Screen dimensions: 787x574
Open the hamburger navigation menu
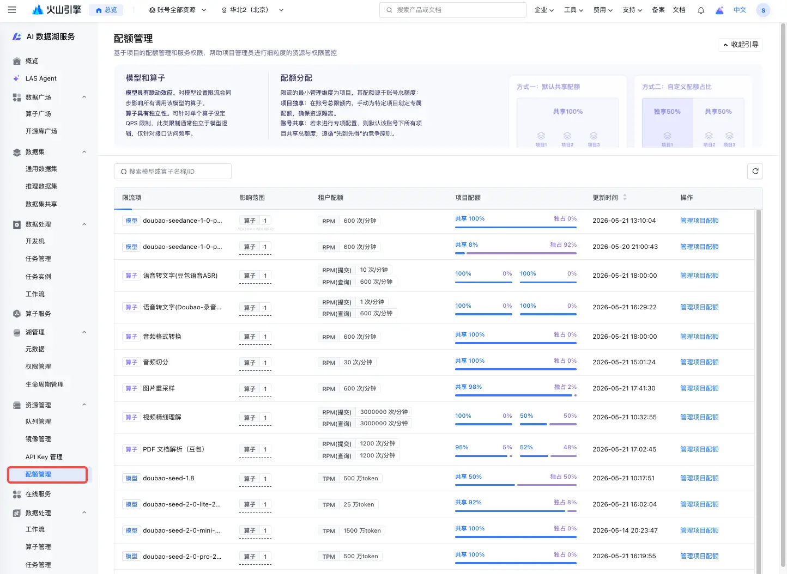[12, 10]
